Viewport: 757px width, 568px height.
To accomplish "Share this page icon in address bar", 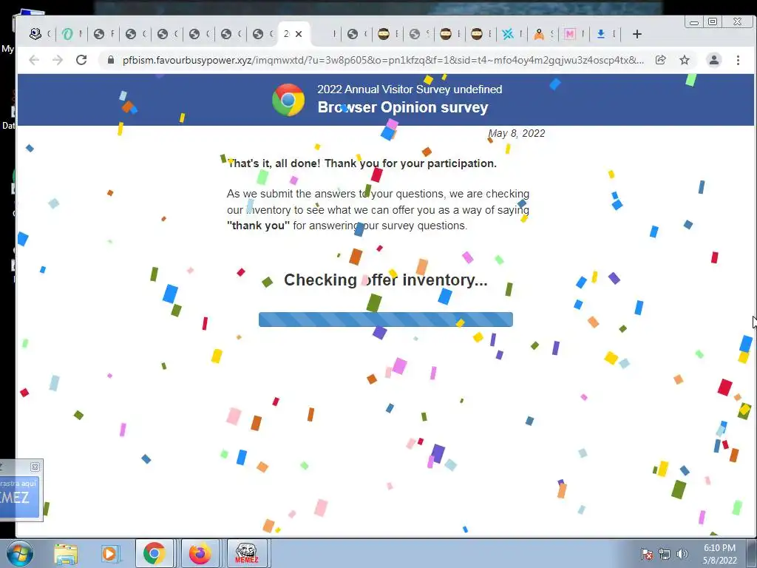I will [660, 60].
